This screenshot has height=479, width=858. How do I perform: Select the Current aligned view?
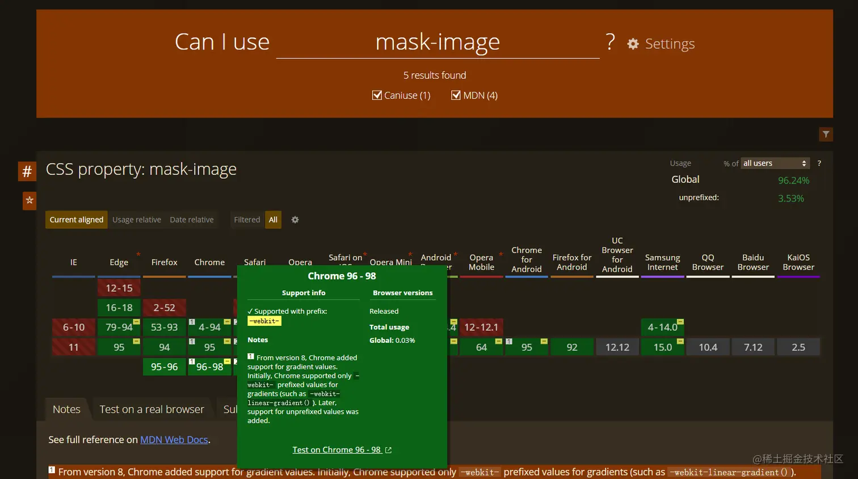coord(77,220)
